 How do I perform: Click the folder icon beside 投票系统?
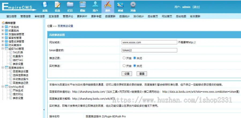click(x=6, y=30)
